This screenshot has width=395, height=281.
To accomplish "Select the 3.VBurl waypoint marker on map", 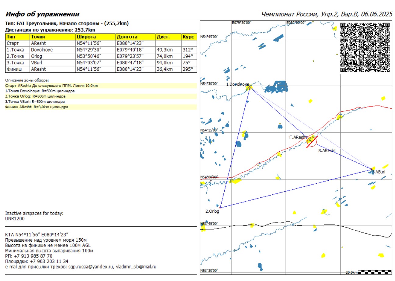I will (x=372, y=169).
